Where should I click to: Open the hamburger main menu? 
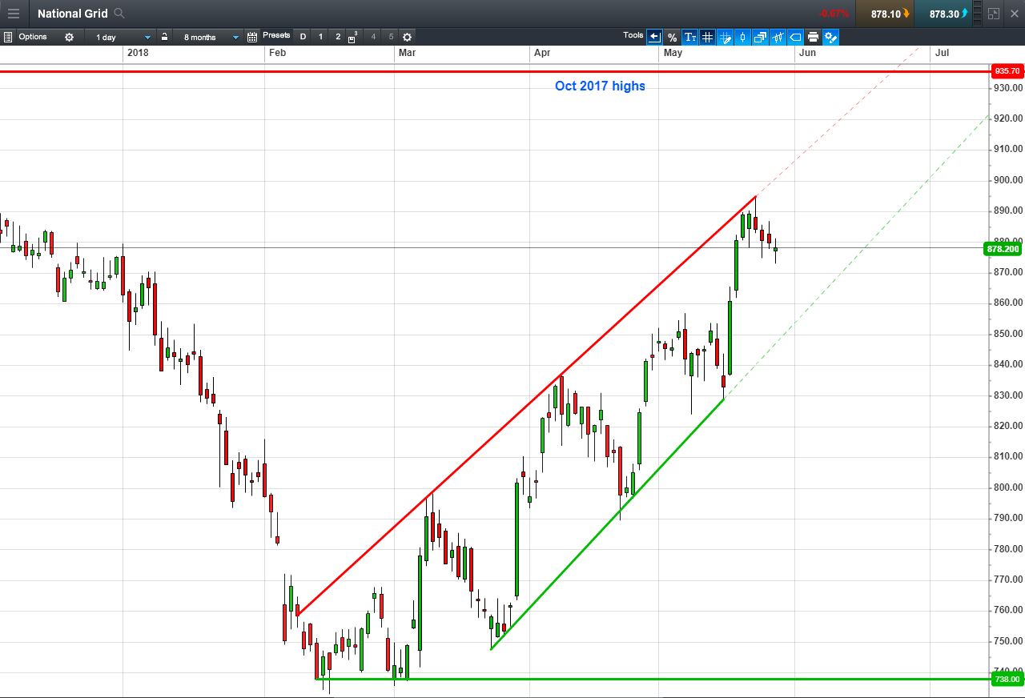[14, 14]
